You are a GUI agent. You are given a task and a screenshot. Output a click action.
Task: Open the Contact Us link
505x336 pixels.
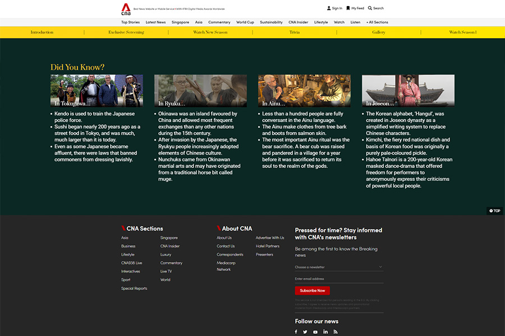(226, 246)
